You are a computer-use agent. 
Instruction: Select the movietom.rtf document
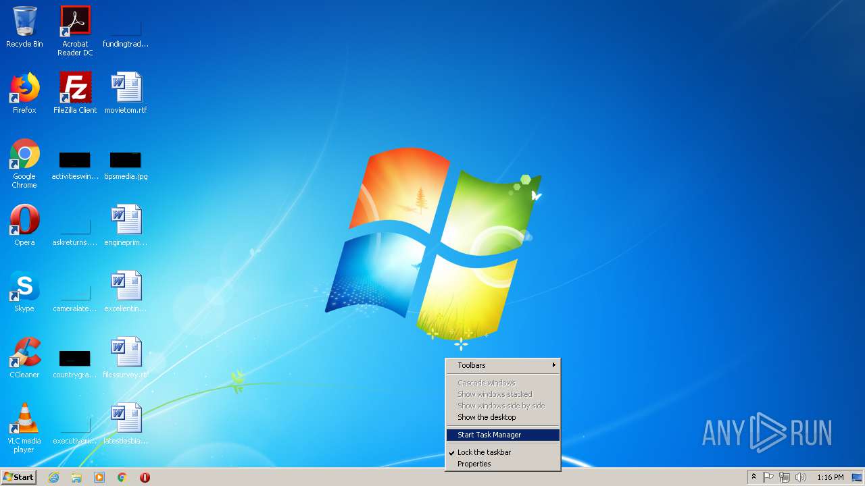(x=126, y=93)
